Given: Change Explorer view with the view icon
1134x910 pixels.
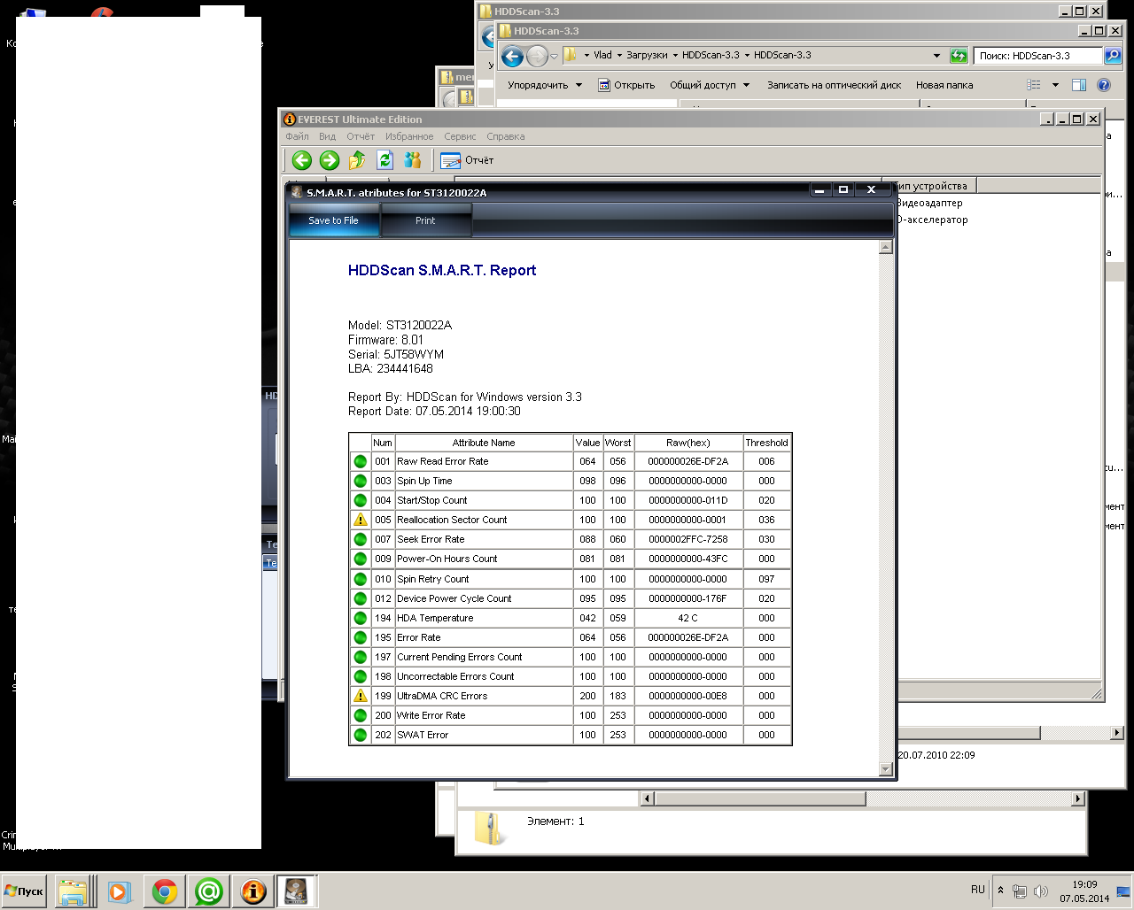Looking at the screenshot, I should click(1033, 85).
